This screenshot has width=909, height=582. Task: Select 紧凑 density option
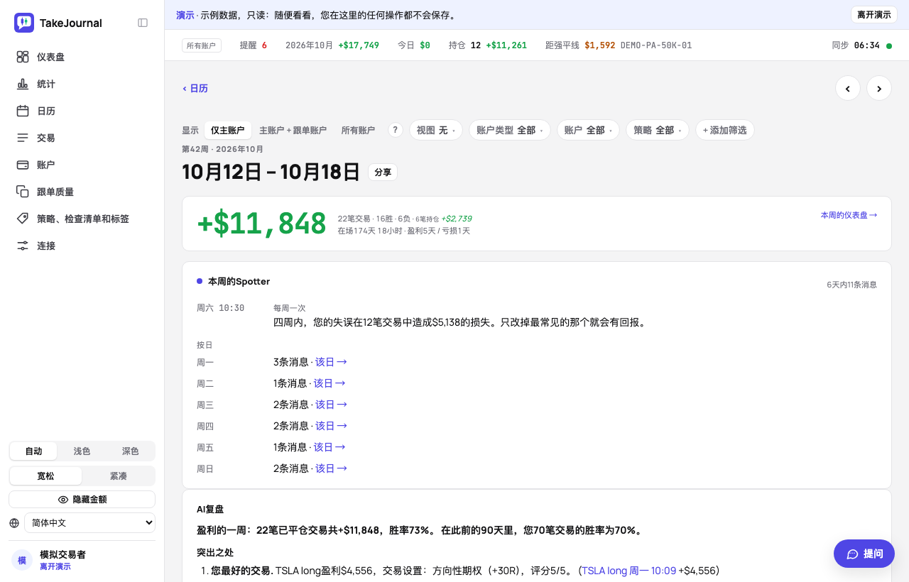click(x=119, y=476)
